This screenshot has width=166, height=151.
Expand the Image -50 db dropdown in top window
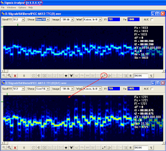[72, 20]
